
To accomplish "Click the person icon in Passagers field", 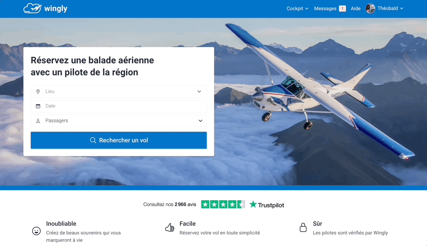I will pos(38,121).
